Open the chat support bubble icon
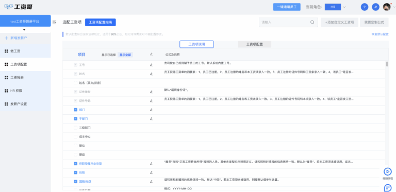The width and height of the screenshot is (396, 192). click(387, 188)
